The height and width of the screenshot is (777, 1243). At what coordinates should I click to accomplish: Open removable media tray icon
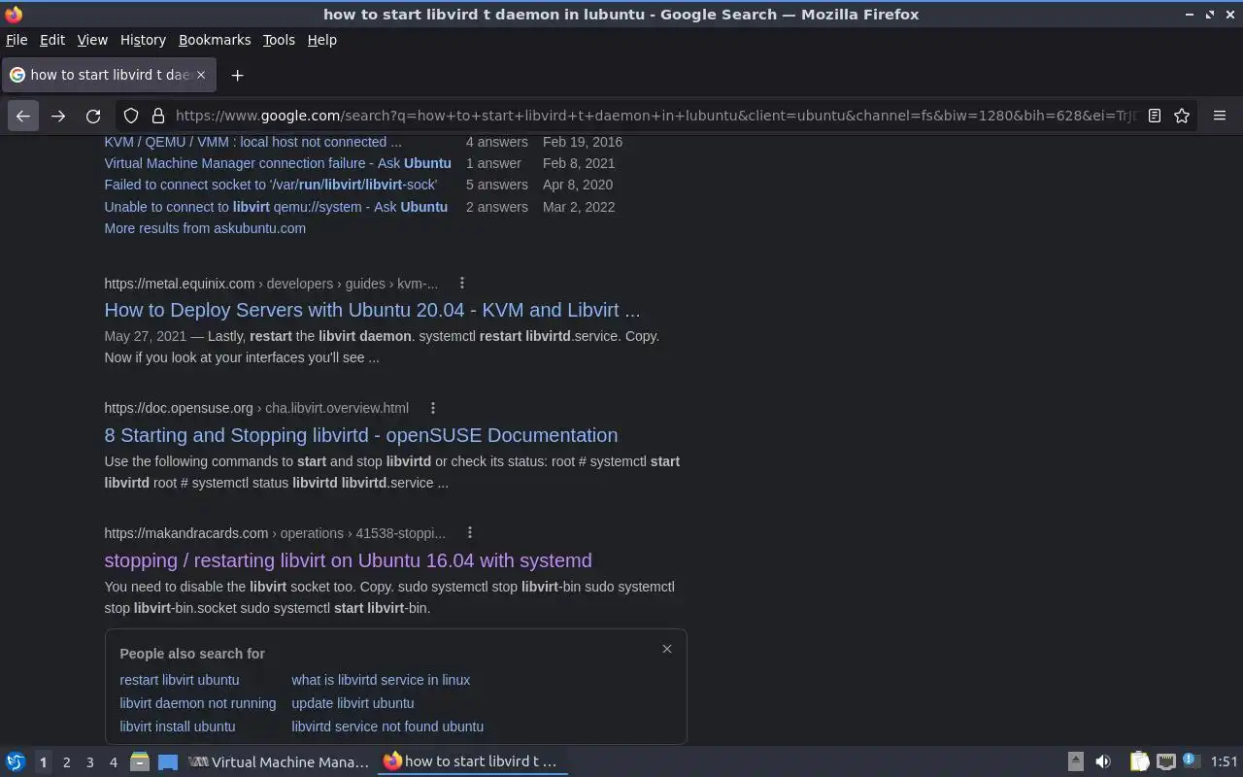(x=1076, y=762)
